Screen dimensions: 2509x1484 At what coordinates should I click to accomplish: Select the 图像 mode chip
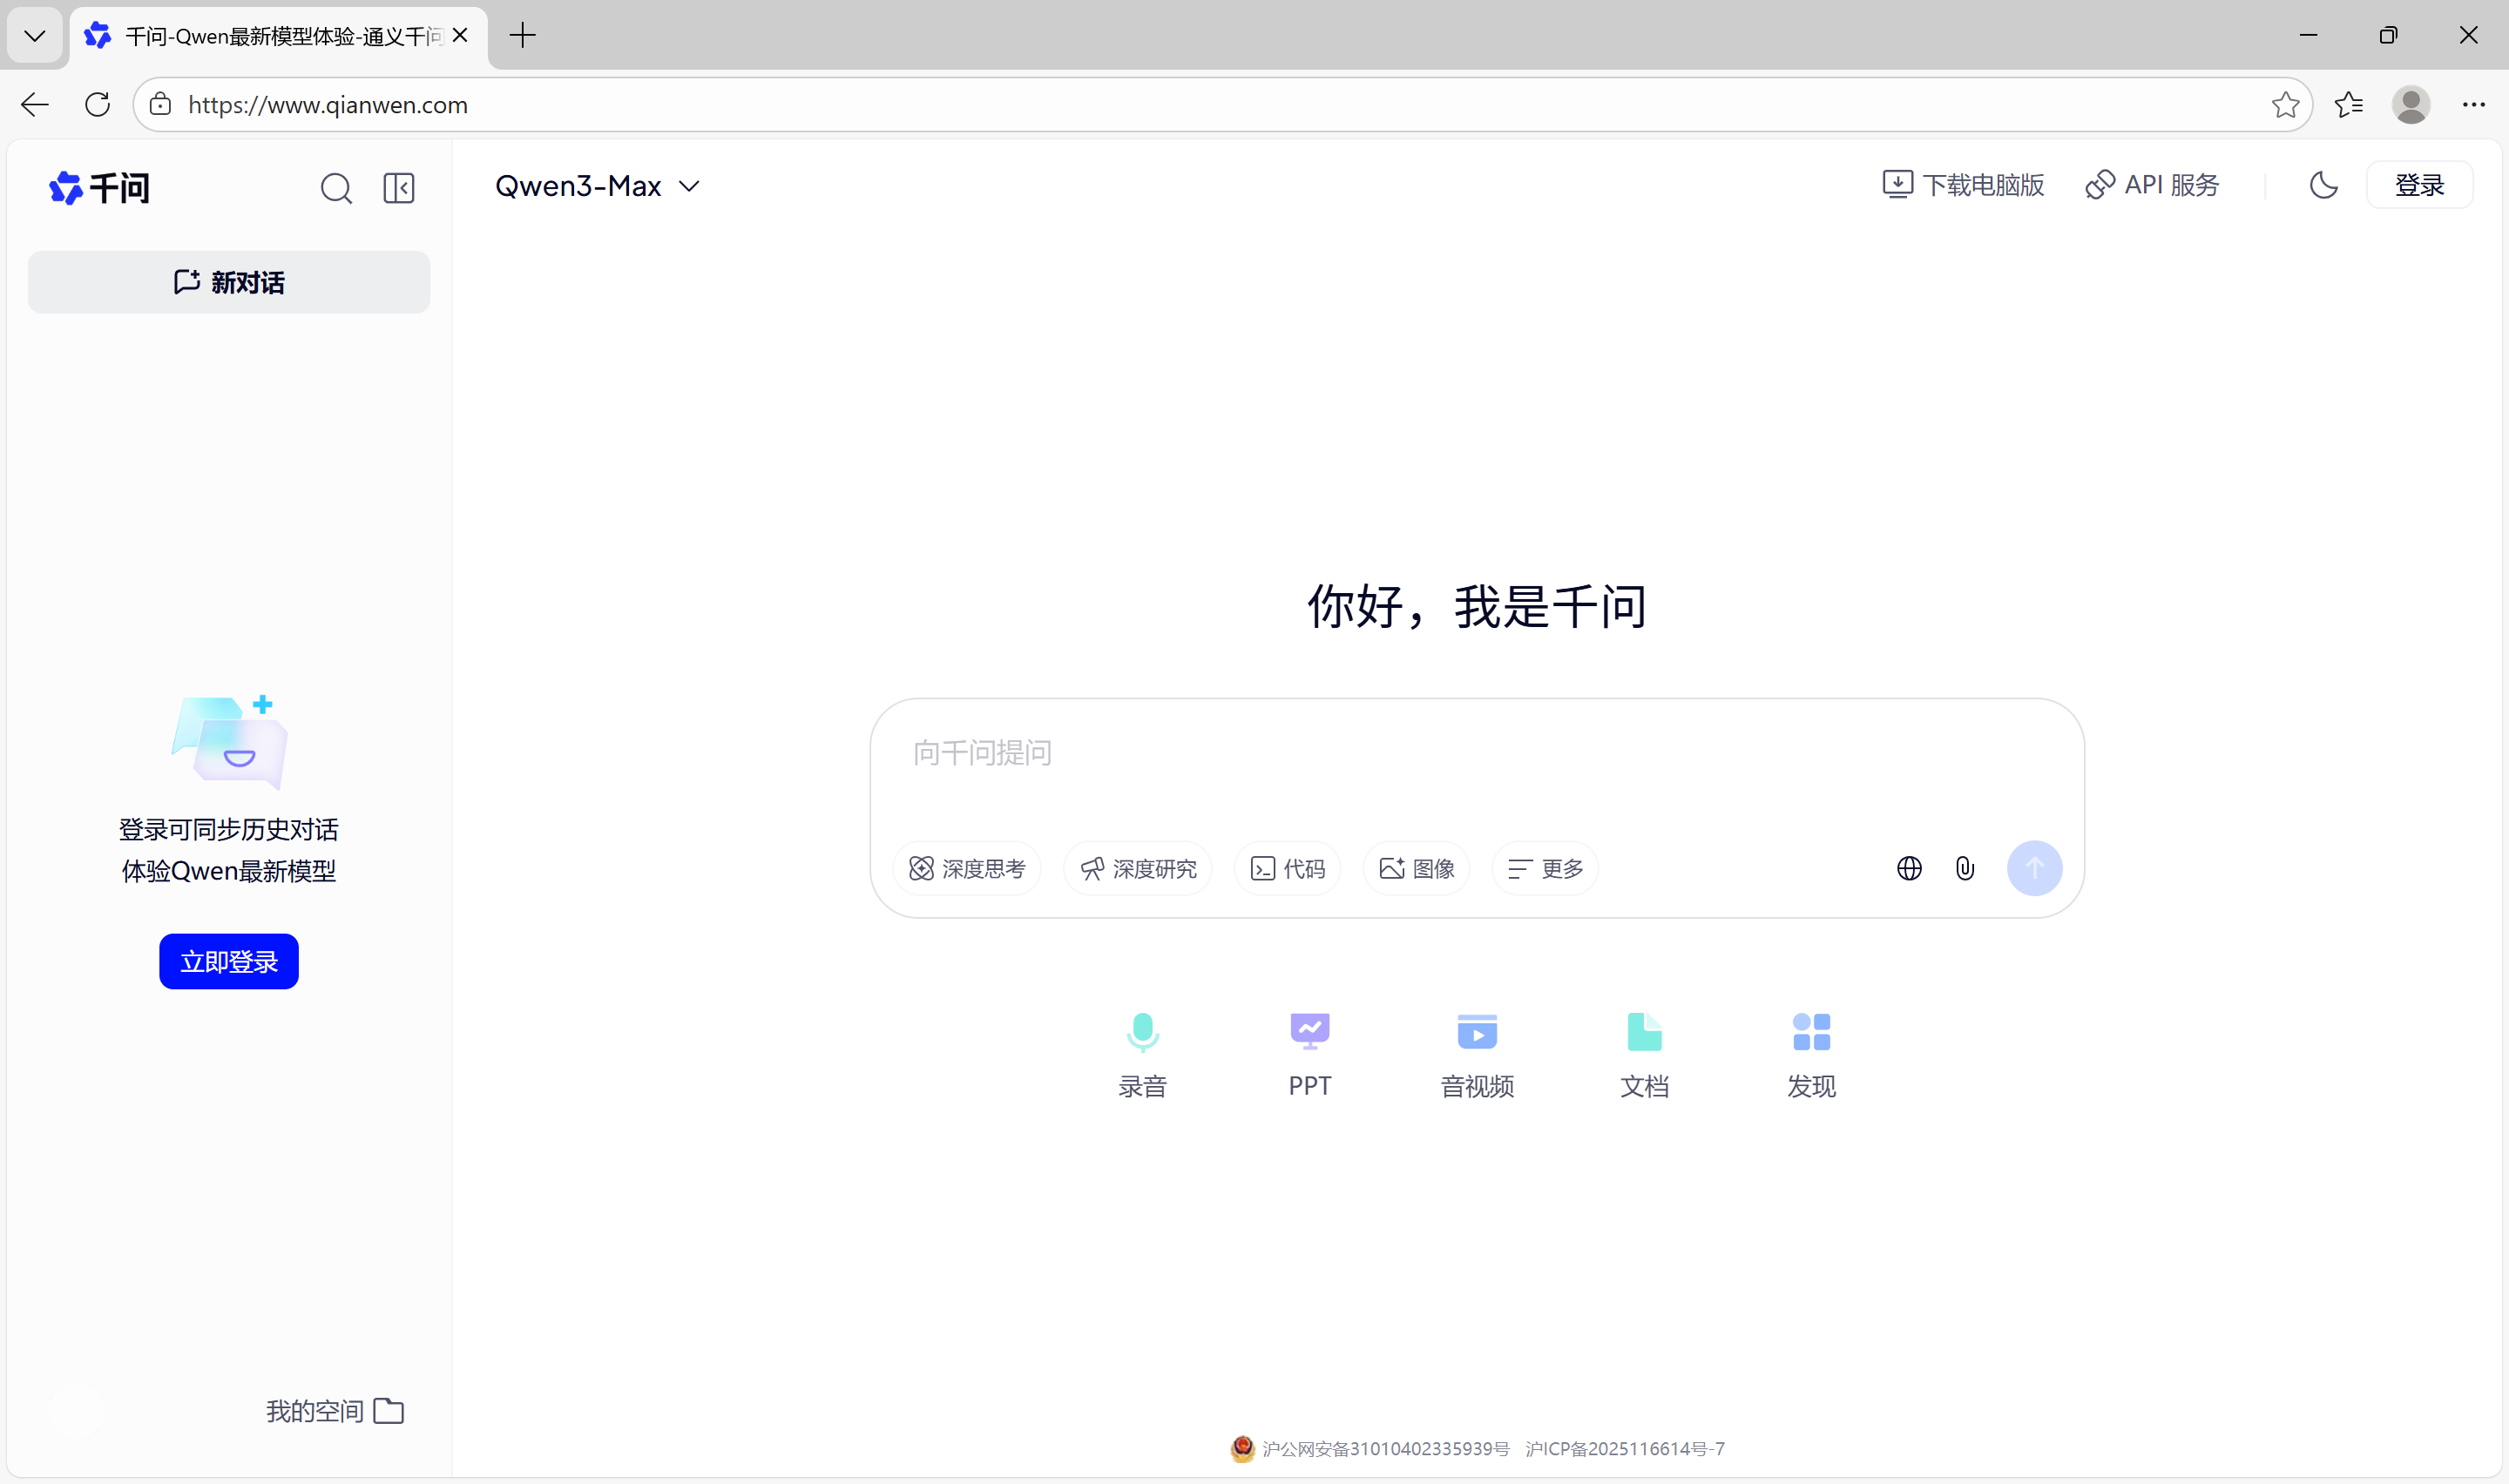point(1417,868)
